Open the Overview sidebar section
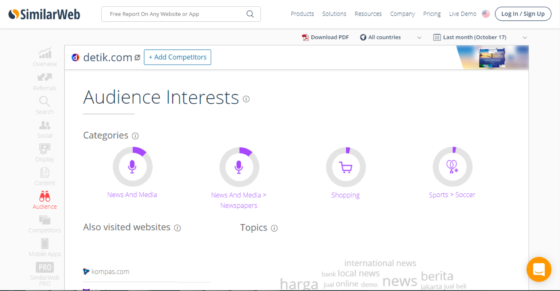Screen dimensions: 560x291 (45, 57)
